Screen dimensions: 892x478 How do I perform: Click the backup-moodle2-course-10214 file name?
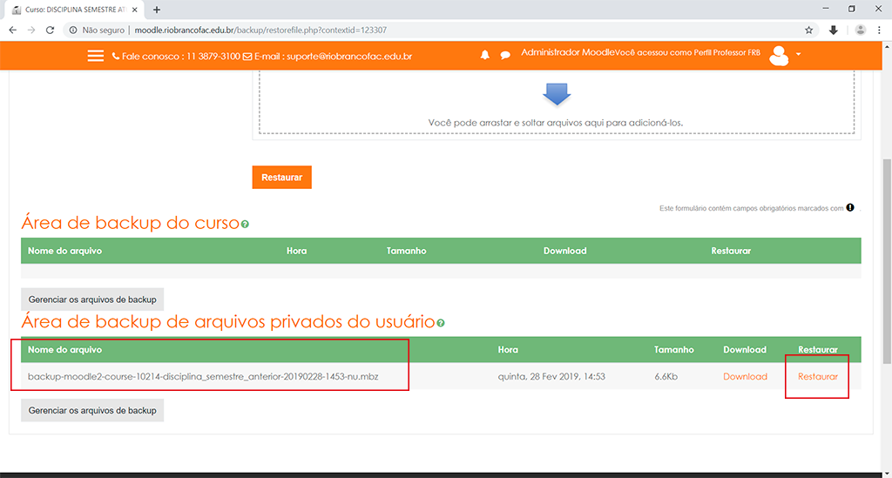(203, 376)
